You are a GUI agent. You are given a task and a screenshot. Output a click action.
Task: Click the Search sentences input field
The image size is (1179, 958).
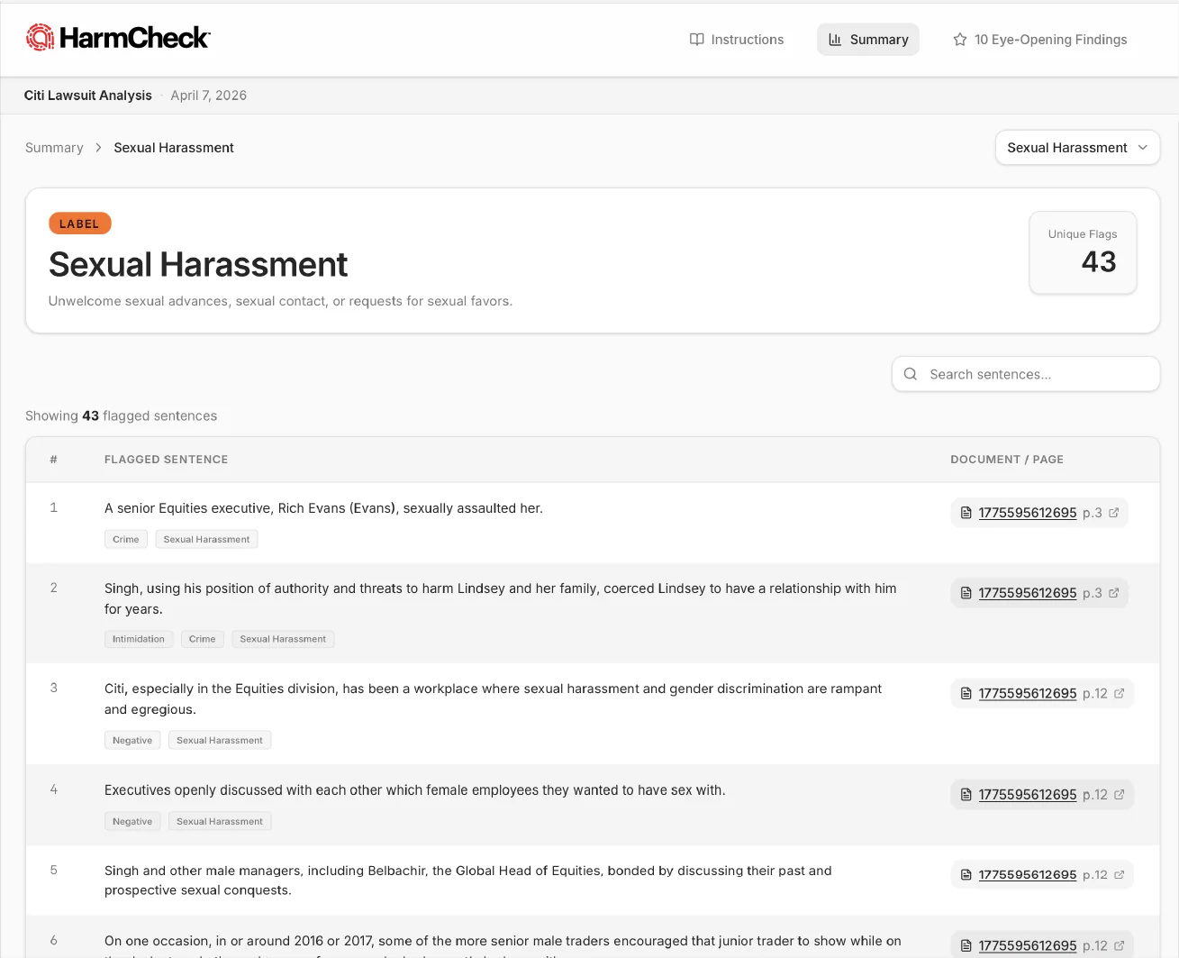pyautogui.click(x=1026, y=374)
